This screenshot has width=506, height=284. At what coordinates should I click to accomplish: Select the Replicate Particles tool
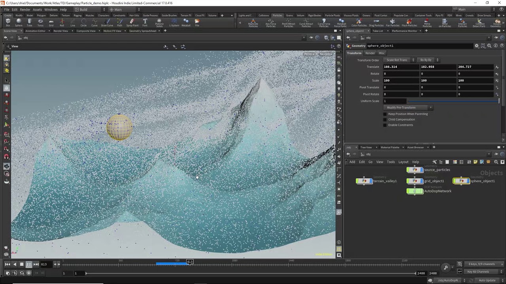pyautogui.click(x=253, y=23)
